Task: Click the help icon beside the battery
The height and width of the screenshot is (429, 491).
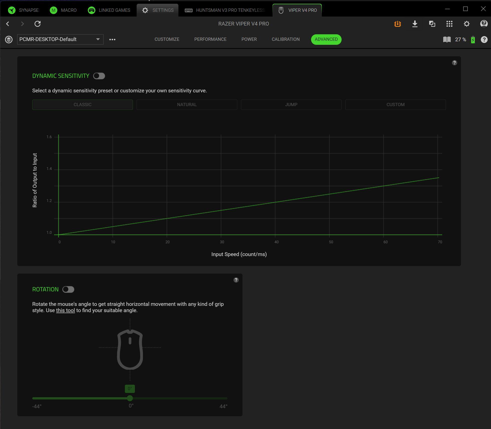Action: [484, 40]
